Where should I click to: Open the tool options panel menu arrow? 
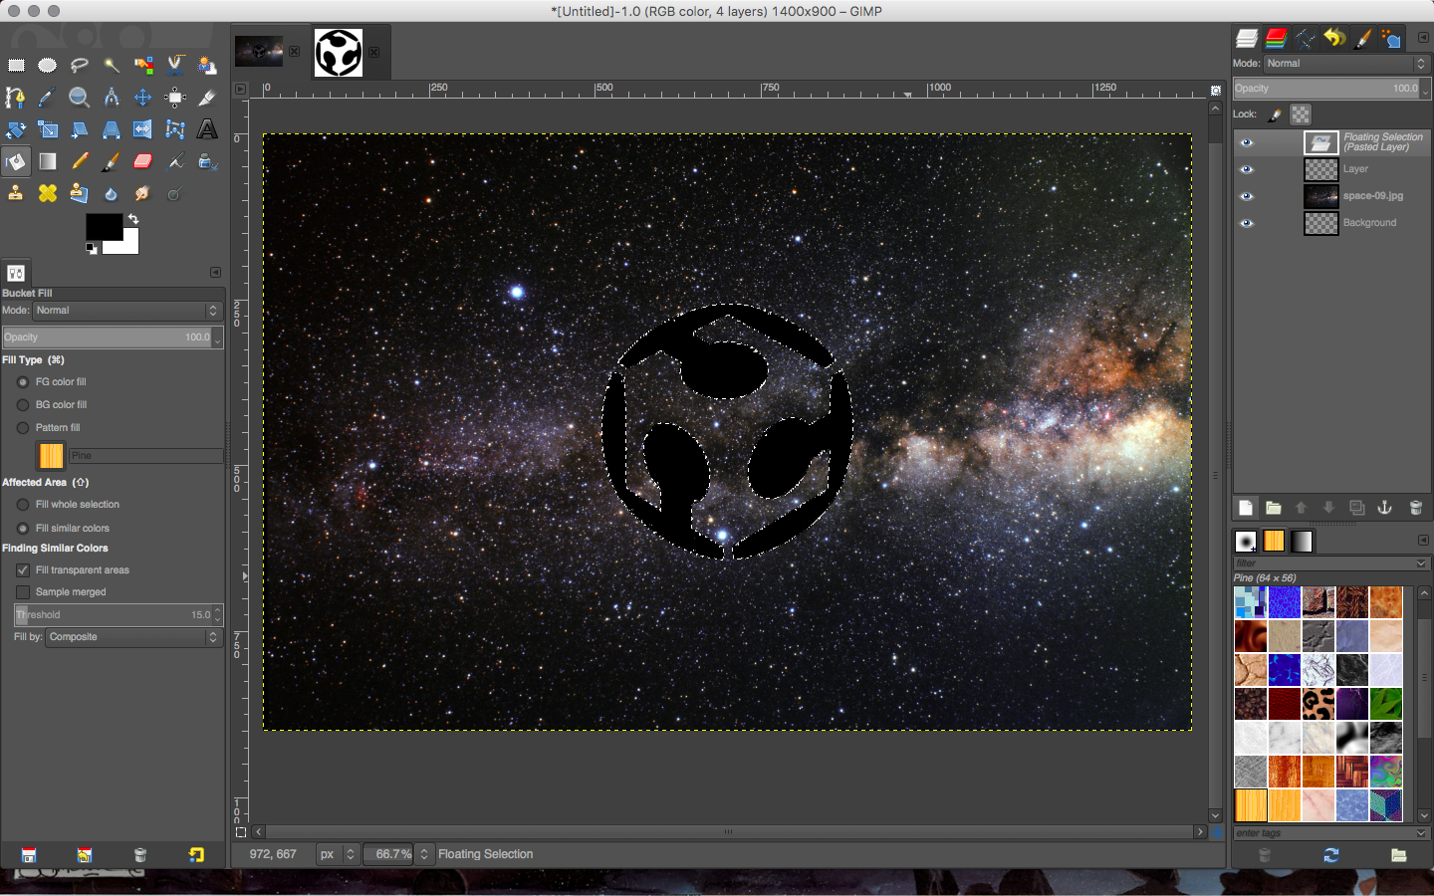tap(215, 272)
